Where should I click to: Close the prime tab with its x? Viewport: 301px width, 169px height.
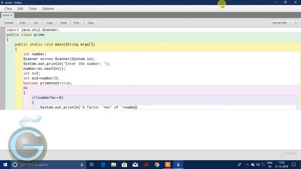point(11,15)
